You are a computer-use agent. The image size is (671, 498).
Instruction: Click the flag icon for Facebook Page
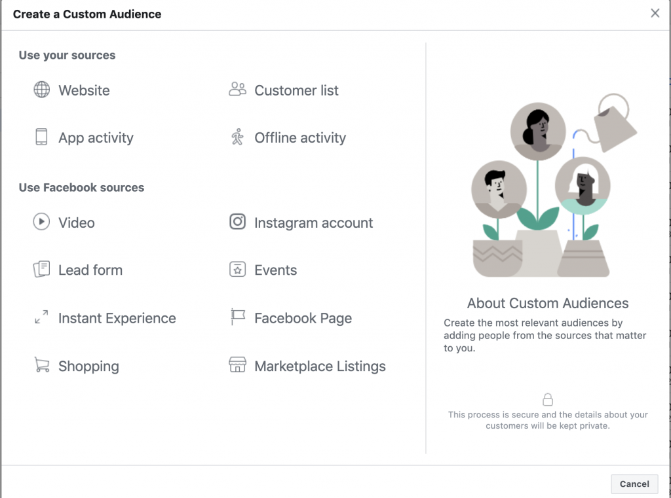(237, 317)
